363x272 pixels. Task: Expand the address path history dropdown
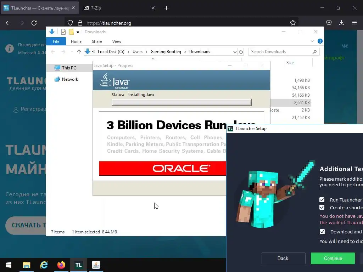point(235,52)
